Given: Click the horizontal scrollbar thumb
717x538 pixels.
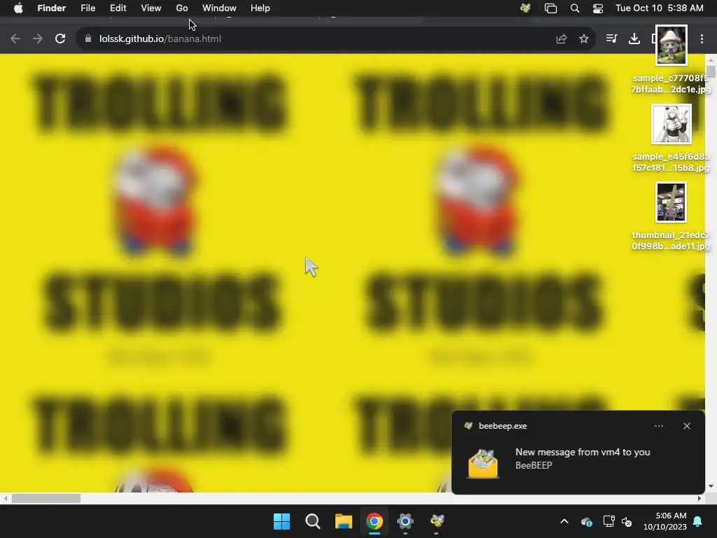Looking at the screenshot, I should [x=46, y=498].
